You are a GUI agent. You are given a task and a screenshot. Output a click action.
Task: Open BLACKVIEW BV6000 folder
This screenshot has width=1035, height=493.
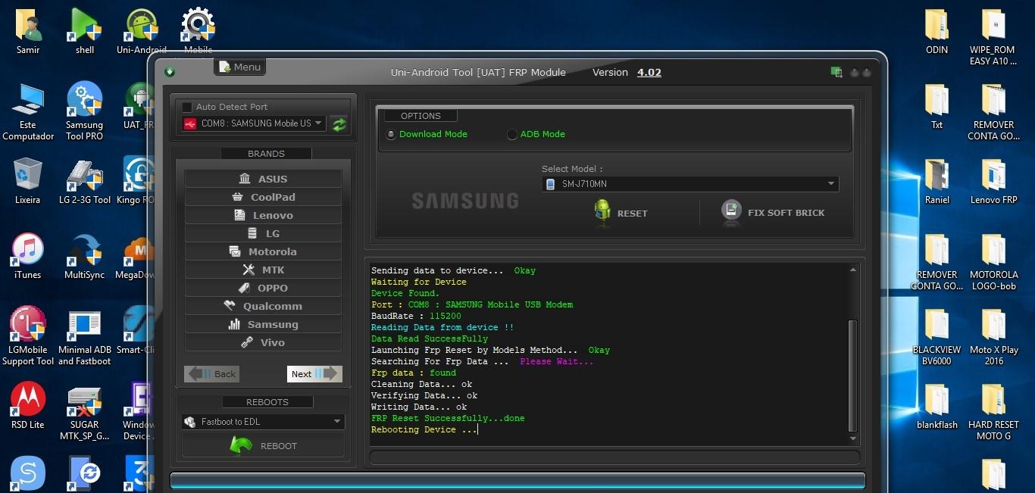click(x=937, y=337)
